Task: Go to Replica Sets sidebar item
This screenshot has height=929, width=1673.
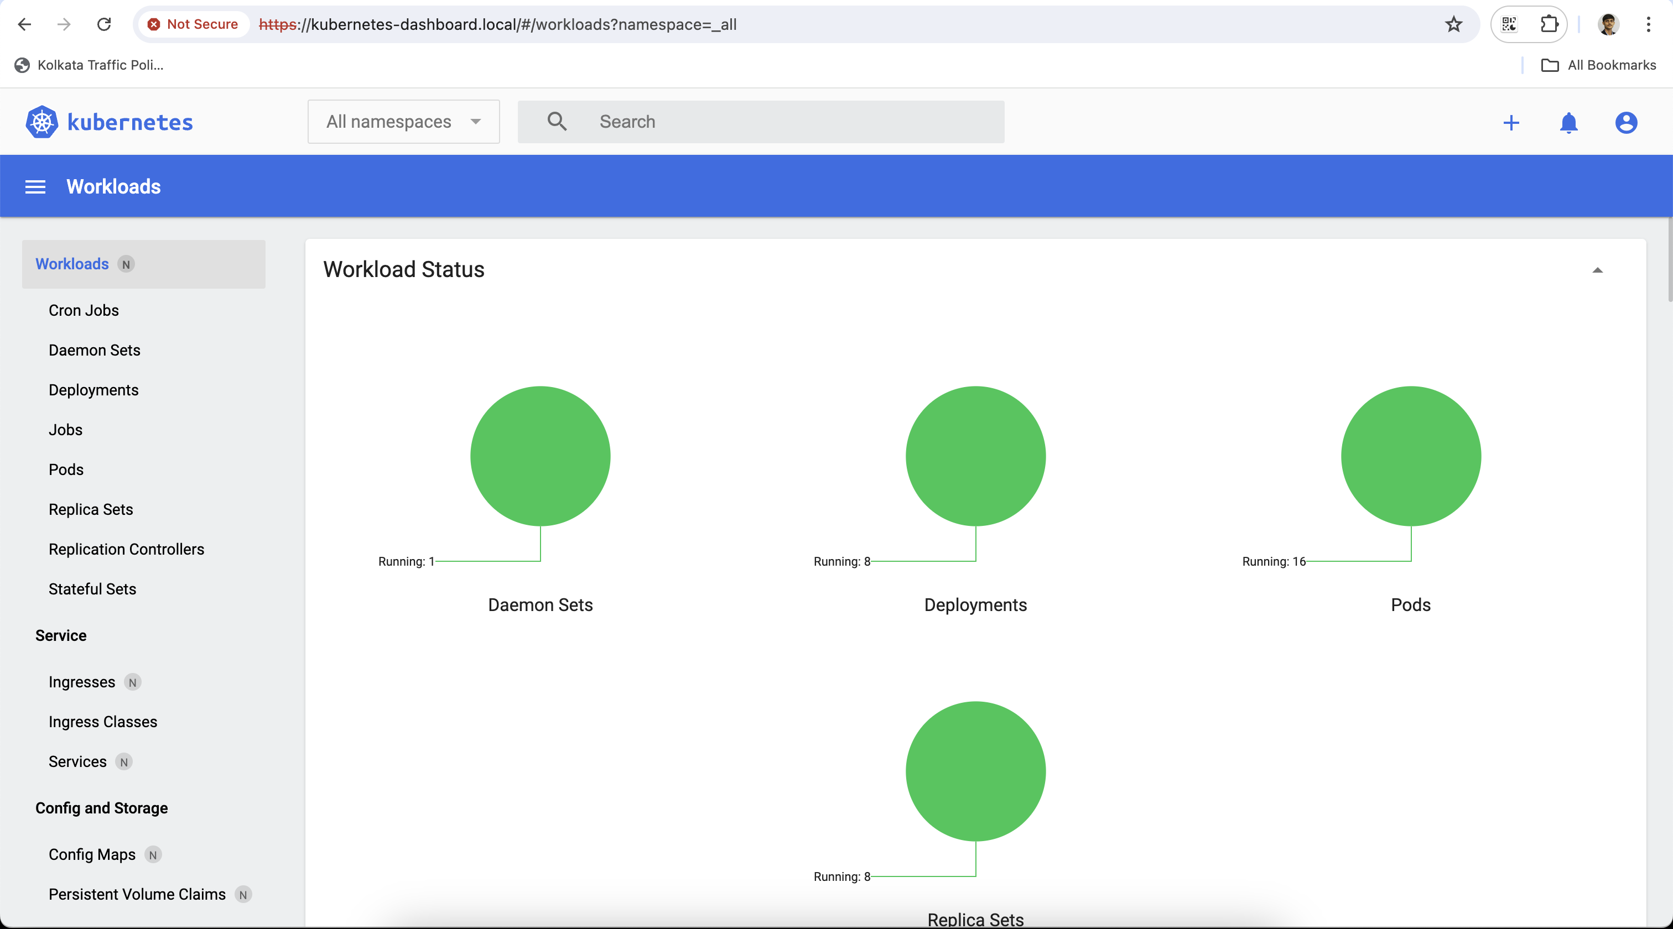Action: click(91, 509)
